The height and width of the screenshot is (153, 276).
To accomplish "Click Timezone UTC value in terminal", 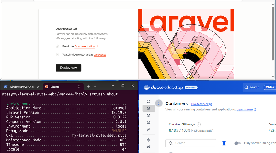I will [123, 144].
